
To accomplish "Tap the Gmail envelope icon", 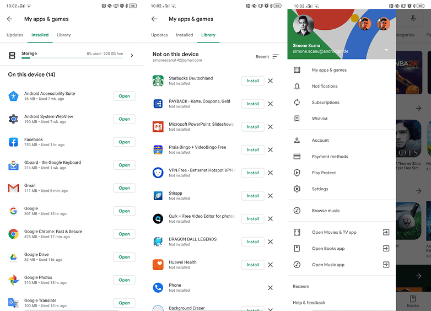I will [x=13, y=188].
